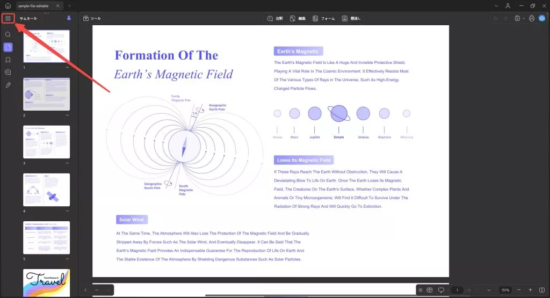
Task: Click the Undo arrow
Action: [x=495, y=18]
